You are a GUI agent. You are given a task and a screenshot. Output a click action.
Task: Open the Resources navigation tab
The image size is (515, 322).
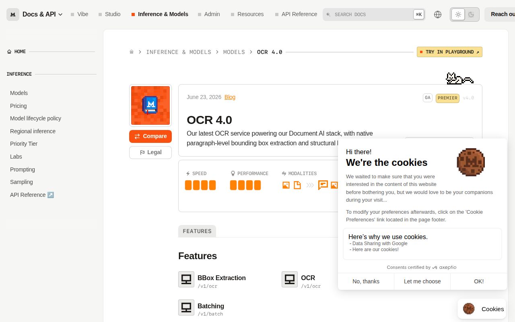coord(247,14)
